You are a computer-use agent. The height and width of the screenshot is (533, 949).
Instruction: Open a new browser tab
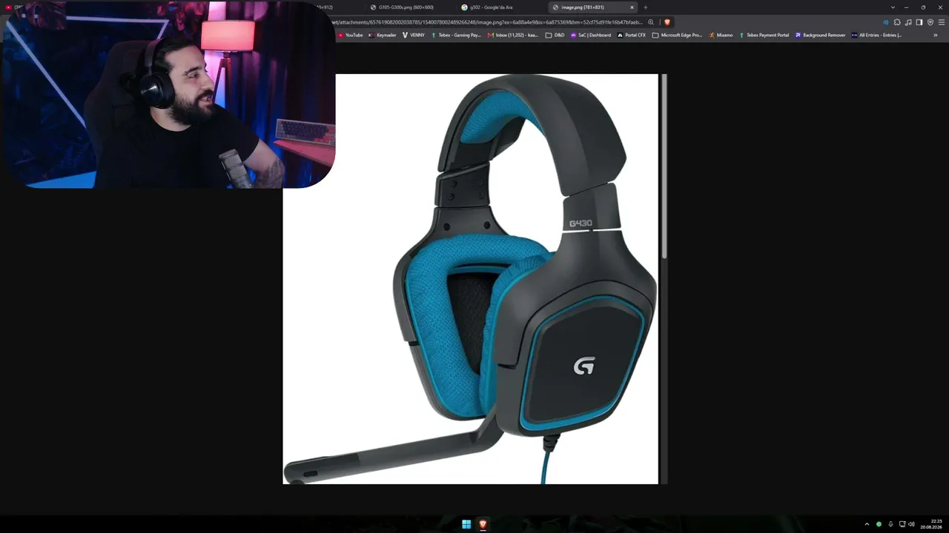click(x=646, y=7)
